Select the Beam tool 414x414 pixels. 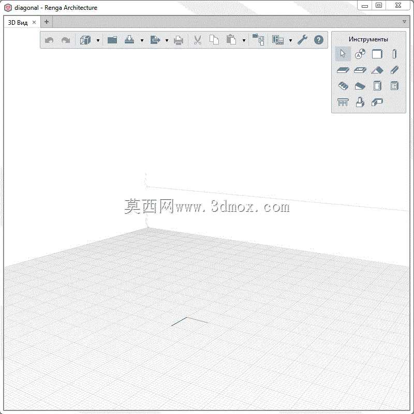point(394,70)
